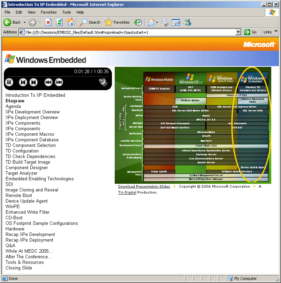Viewport: 281px width, 283px height.
Task: Open XPe Development Overview slide
Action: point(32,112)
